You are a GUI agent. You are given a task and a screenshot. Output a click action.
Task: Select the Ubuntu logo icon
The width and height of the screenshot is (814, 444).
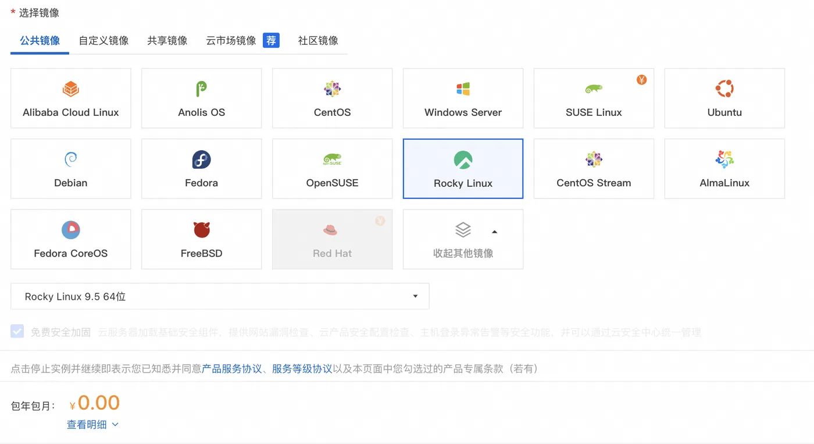724,89
